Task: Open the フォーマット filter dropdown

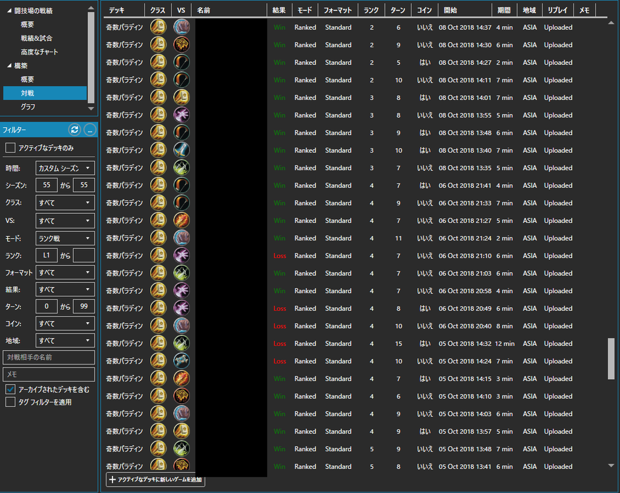Action: click(x=65, y=272)
